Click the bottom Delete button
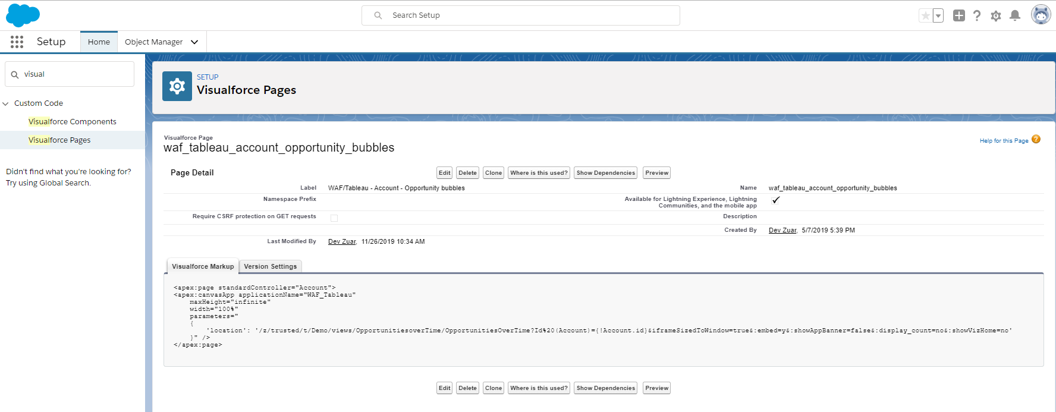The height and width of the screenshot is (412, 1056). [467, 388]
